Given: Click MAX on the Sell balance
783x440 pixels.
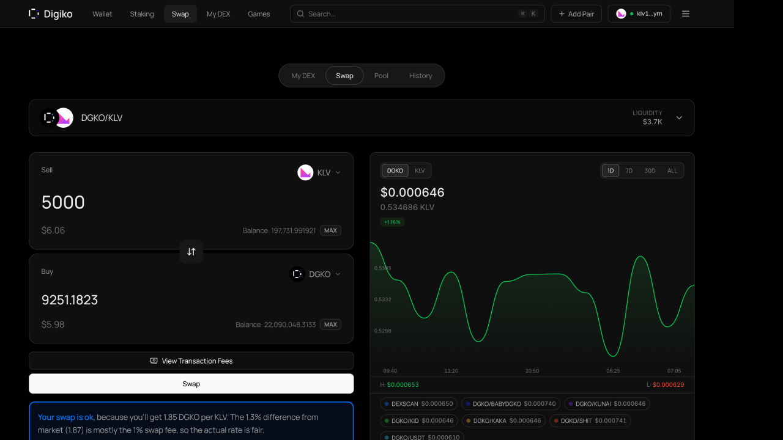Looking at the screenshot, I should pos(330,230).
